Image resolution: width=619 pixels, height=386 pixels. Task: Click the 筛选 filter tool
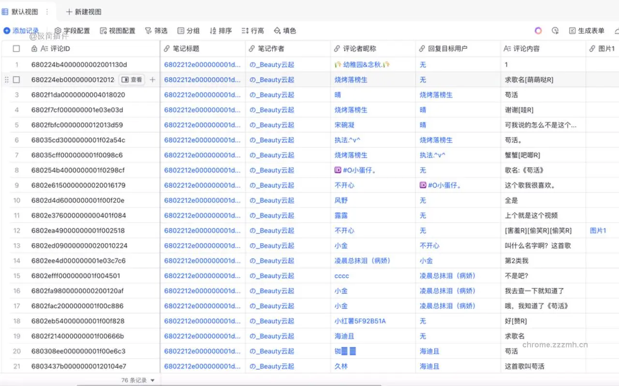156,31
